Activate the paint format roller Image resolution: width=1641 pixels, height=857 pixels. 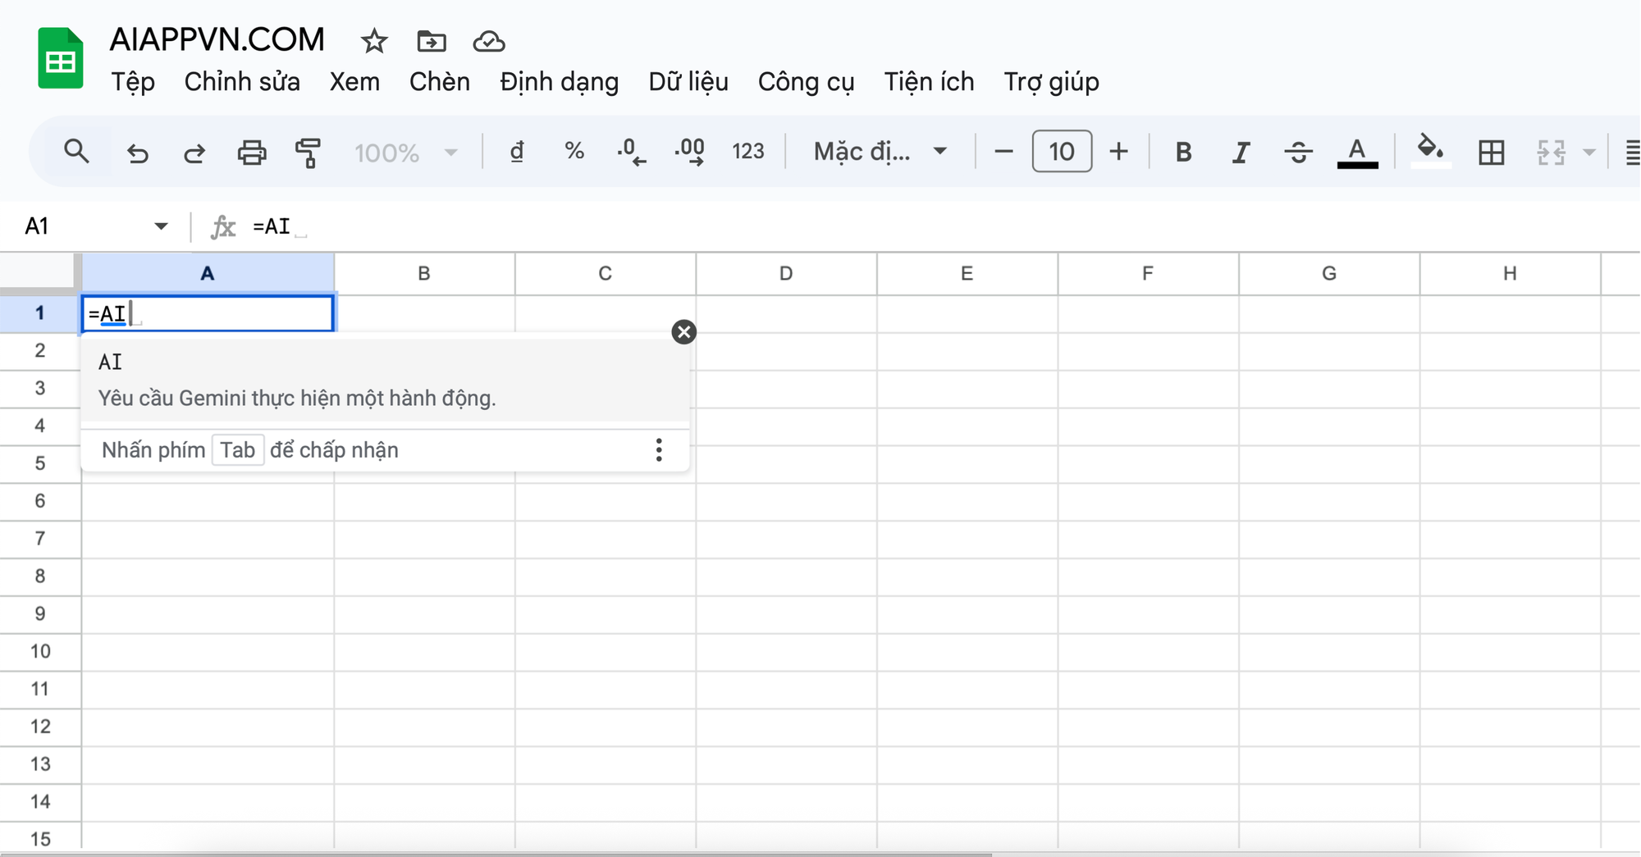308,153
